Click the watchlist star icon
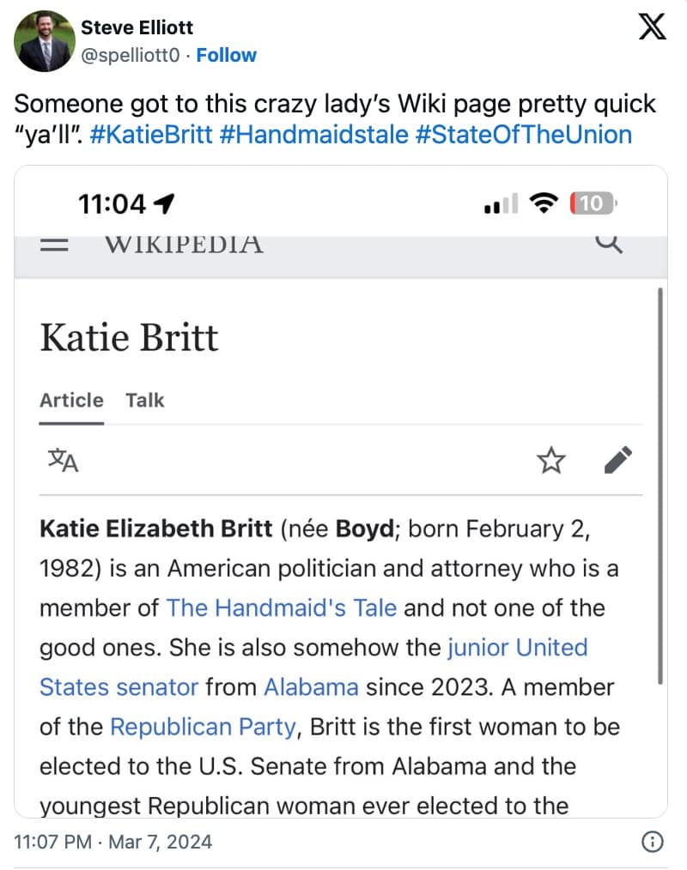687x870 pixels. click(x=551, y=461)
